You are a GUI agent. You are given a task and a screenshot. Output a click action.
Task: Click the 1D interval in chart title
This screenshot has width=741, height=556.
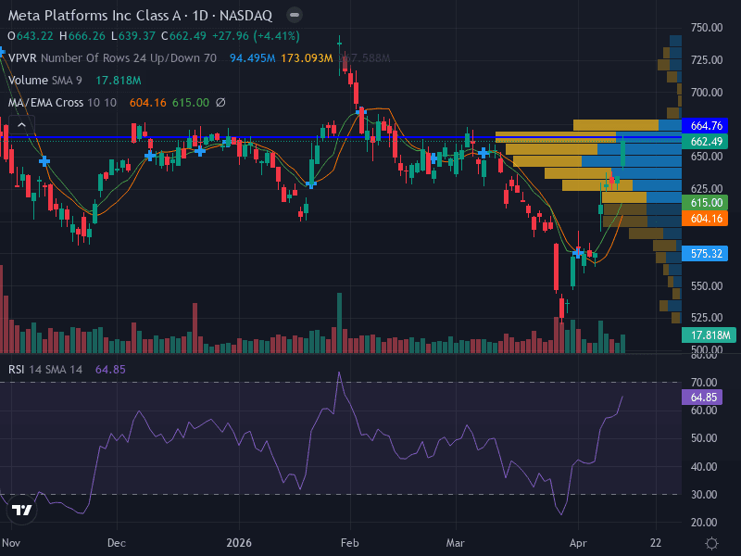(200, 16)
